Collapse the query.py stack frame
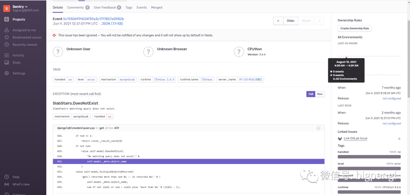This screenshot has height=195, width=410. click(318, 128)
